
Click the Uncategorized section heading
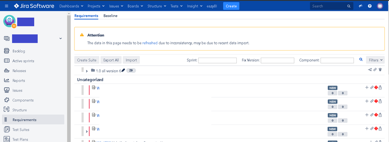pyautogui.click(x=90, y=79)
